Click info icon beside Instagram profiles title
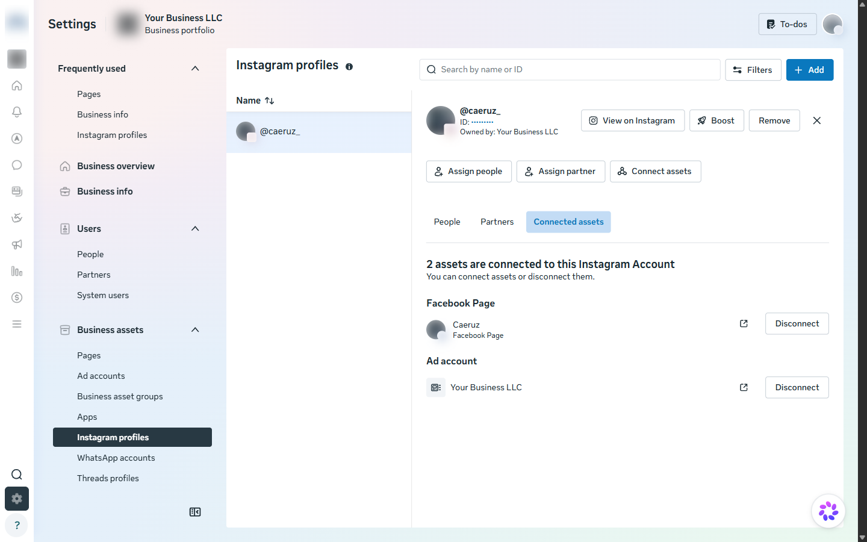 coord(349,67)
